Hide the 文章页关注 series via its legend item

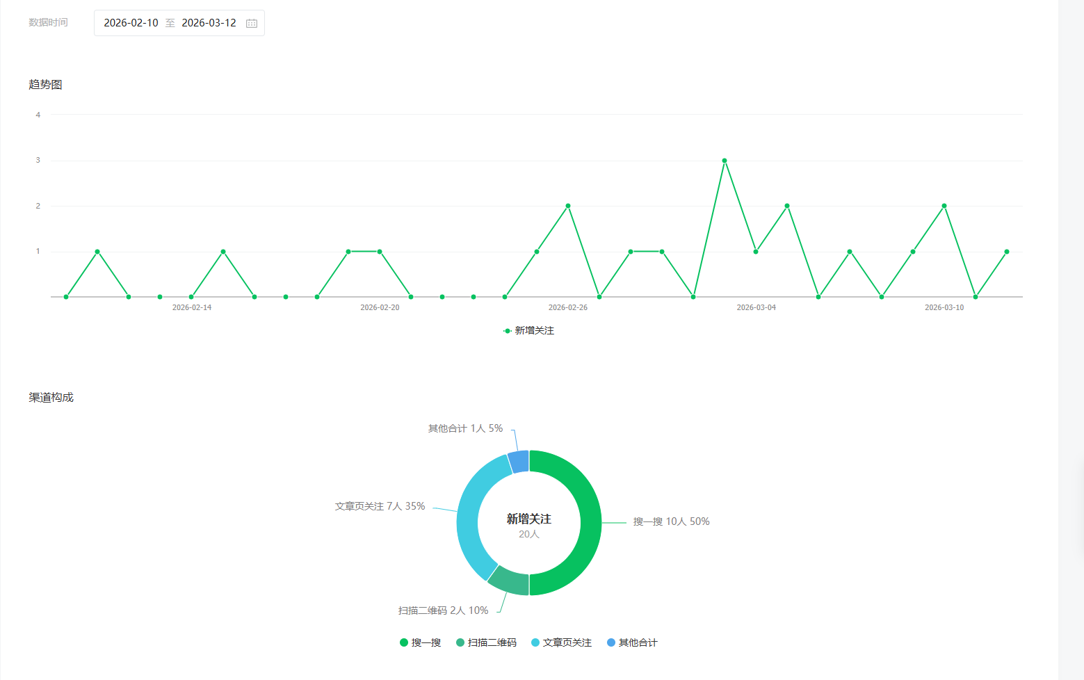pyautogui.click(x=561, y=642)
